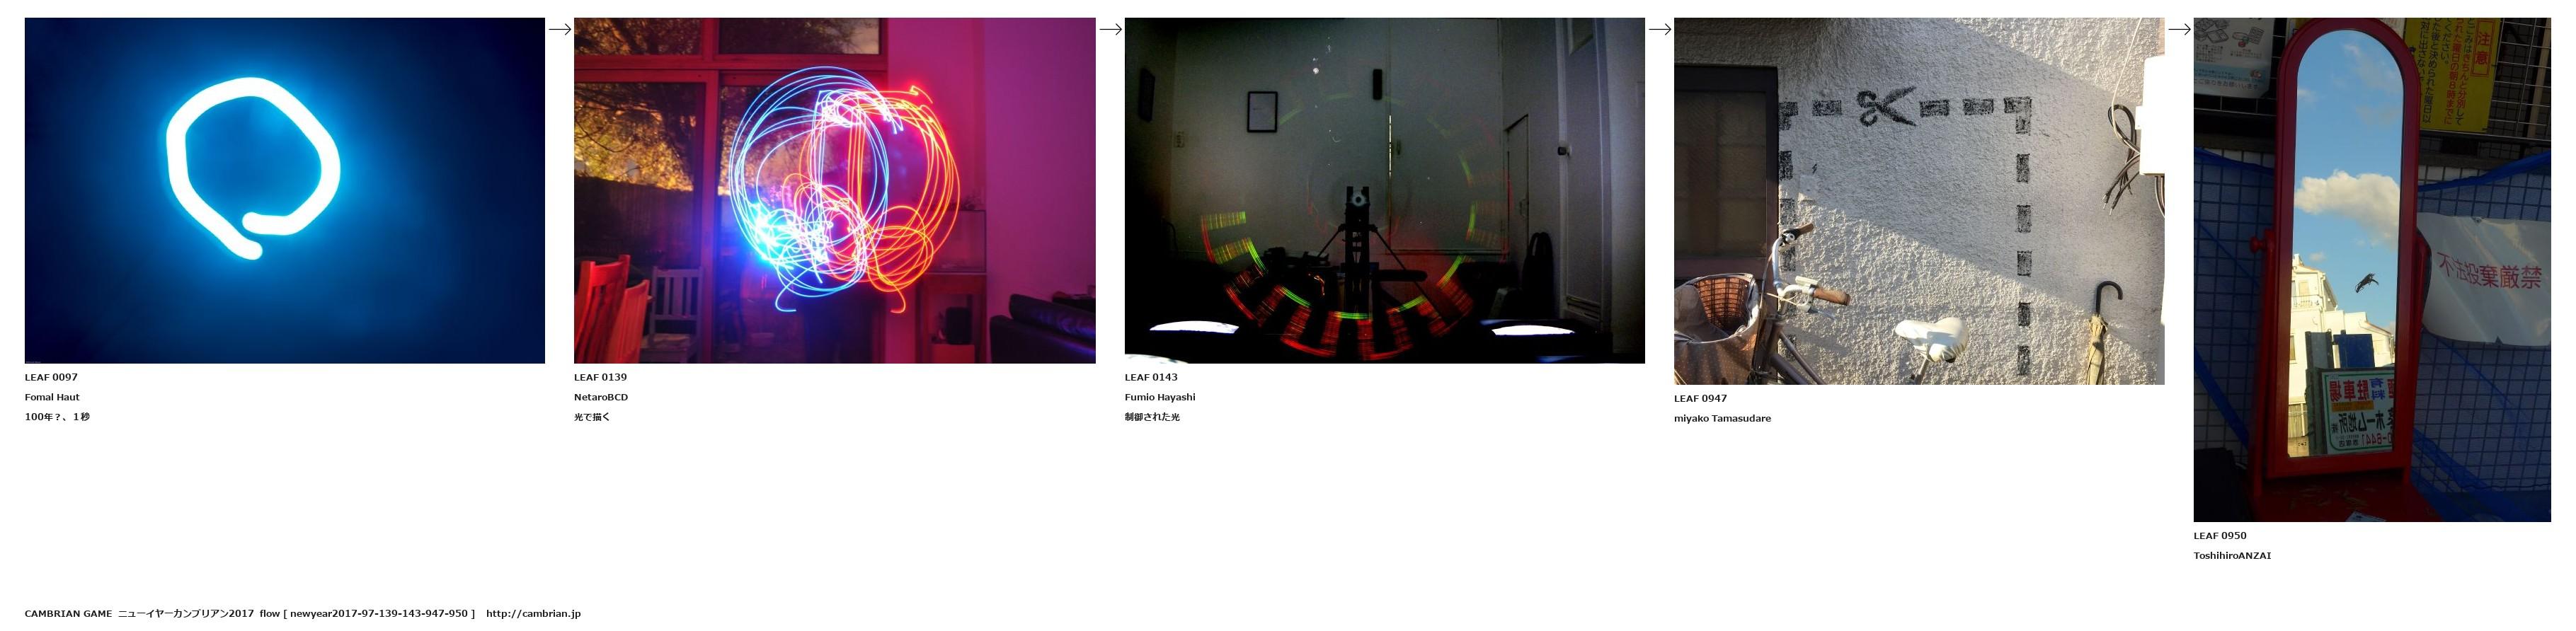This screenshot has width=2576, height=631.
Task: Open the colorful light painting photo
Action: coord(834,190)
